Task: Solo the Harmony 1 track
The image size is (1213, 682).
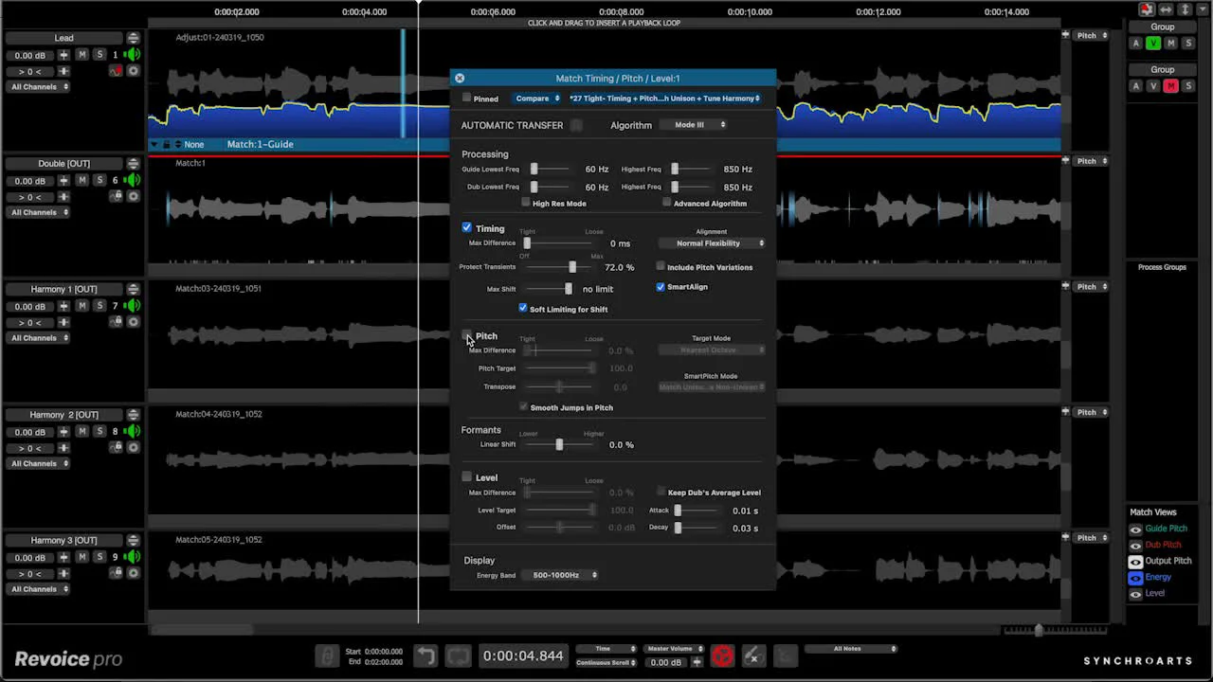Action: tap(100, 305)
